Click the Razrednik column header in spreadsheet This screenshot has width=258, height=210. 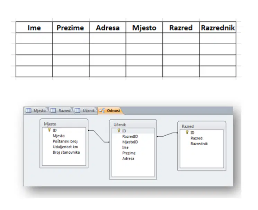coord(218,27)
